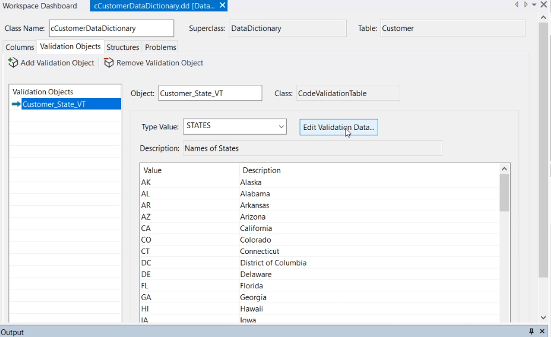Open the Structures tab
The height and width of the screenshot is (337, 551).
(122, 47)
